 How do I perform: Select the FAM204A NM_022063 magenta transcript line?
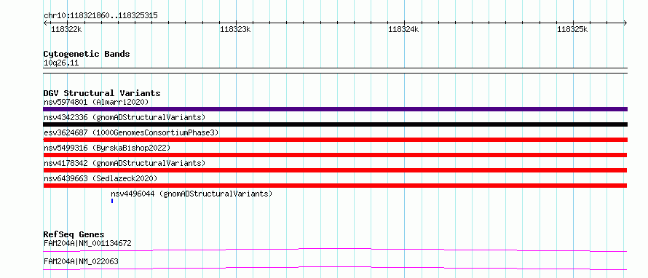click(x=335, y=268)
